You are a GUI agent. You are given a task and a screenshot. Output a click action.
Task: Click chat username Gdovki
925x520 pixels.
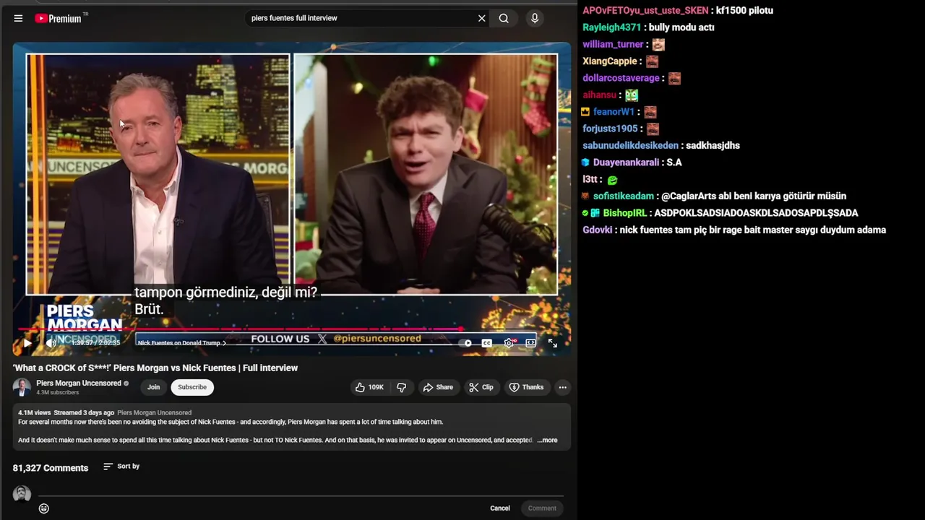coord(598,230)
